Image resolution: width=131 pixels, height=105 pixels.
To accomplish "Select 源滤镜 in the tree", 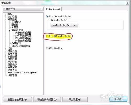I will point(15,25).
